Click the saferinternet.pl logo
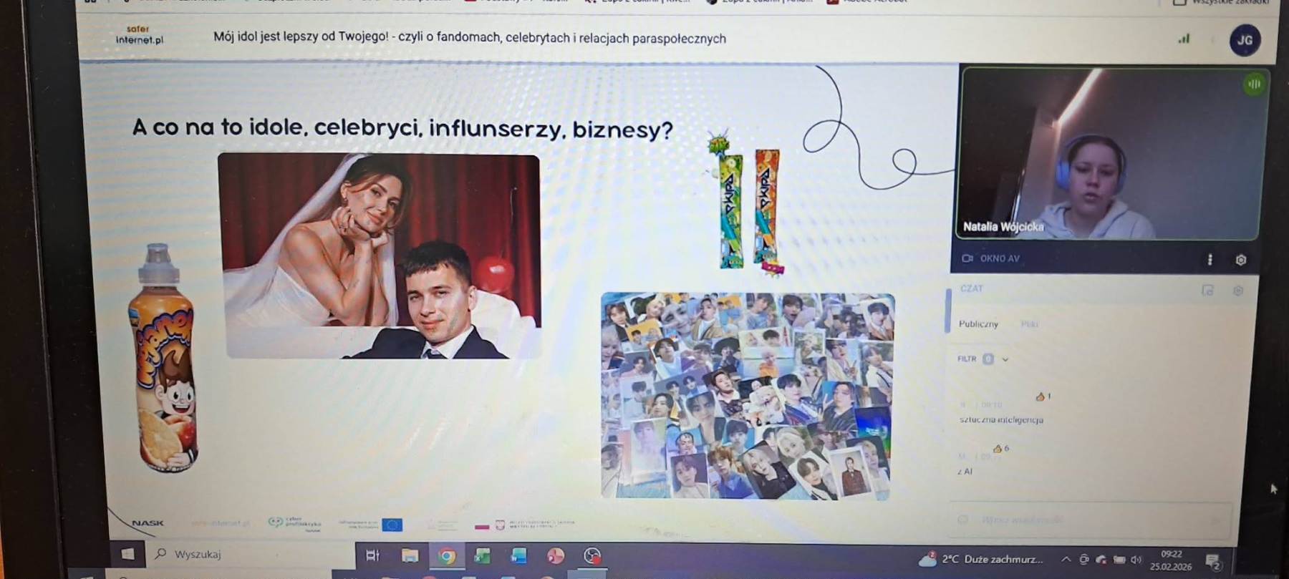 click(139, 35)
